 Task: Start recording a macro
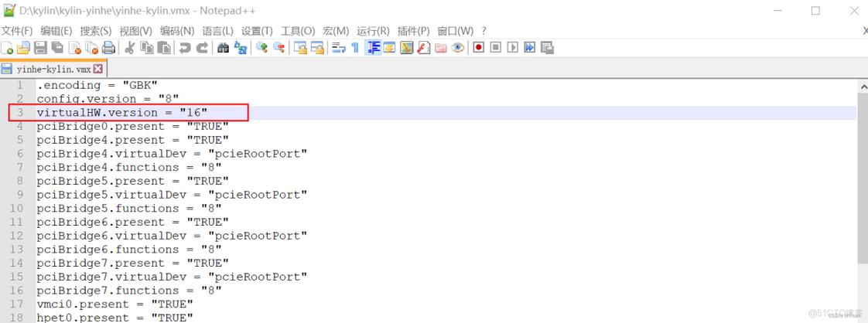tap(479, 48)
